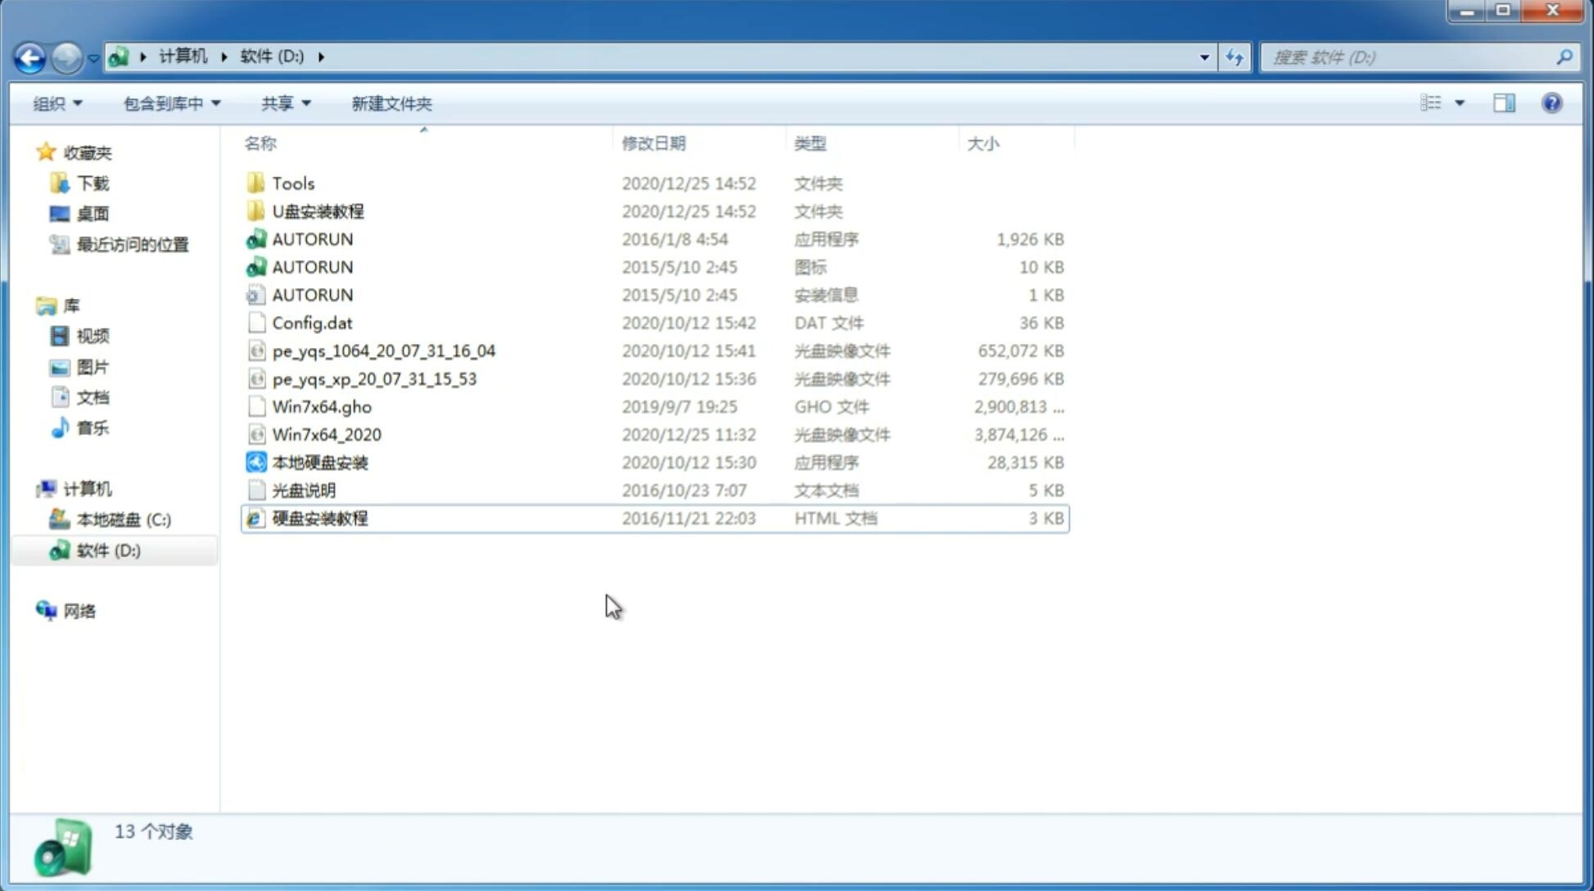Viewport: 1594px width, 891px height.
Task: Expand the 库 section in sidebar
Action: [x=29, y=305]
